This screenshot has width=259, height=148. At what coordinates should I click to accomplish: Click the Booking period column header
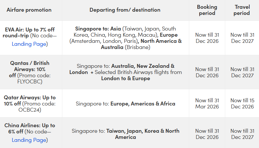[207, 10]
